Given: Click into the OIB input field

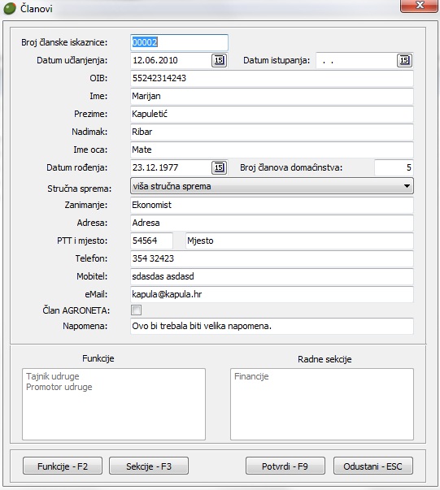Looking at the screenshot, I should point(272,78).
